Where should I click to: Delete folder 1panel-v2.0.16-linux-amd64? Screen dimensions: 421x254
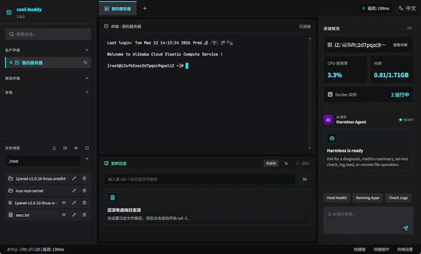pos(84,178)
